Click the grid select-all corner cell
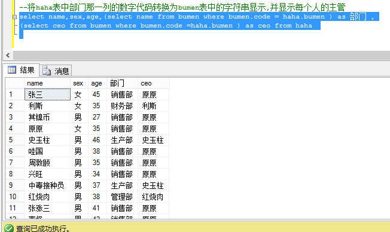The image size is (390, 232). tap(15, 83)
